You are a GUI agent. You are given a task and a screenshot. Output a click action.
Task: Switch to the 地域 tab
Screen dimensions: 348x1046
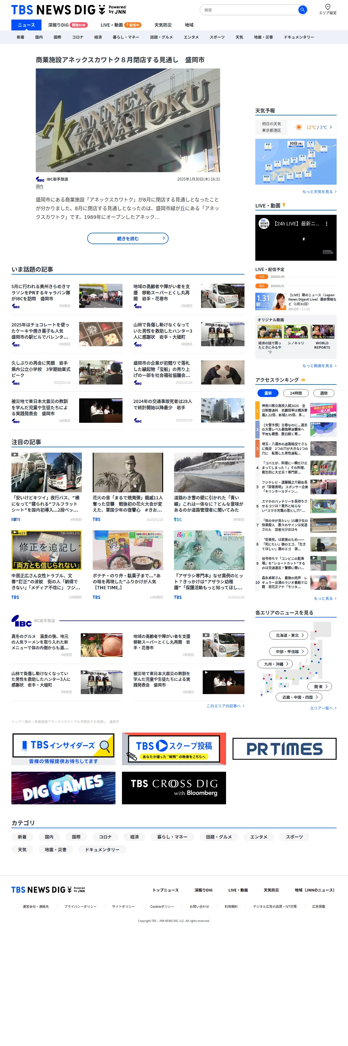[189, 25]
